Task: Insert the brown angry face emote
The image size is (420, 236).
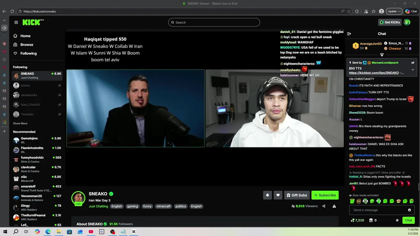Action: tap(359, 201)
